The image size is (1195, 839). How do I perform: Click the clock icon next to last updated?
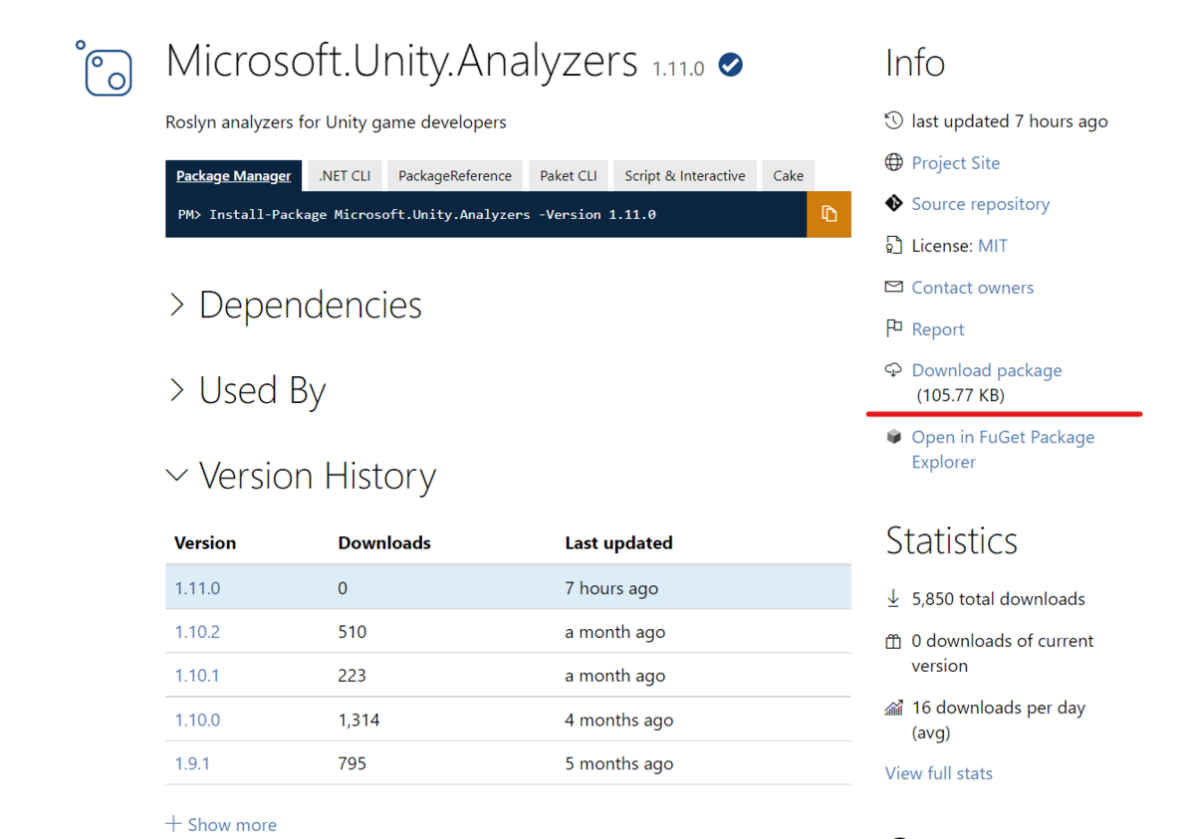click(893, 120)
